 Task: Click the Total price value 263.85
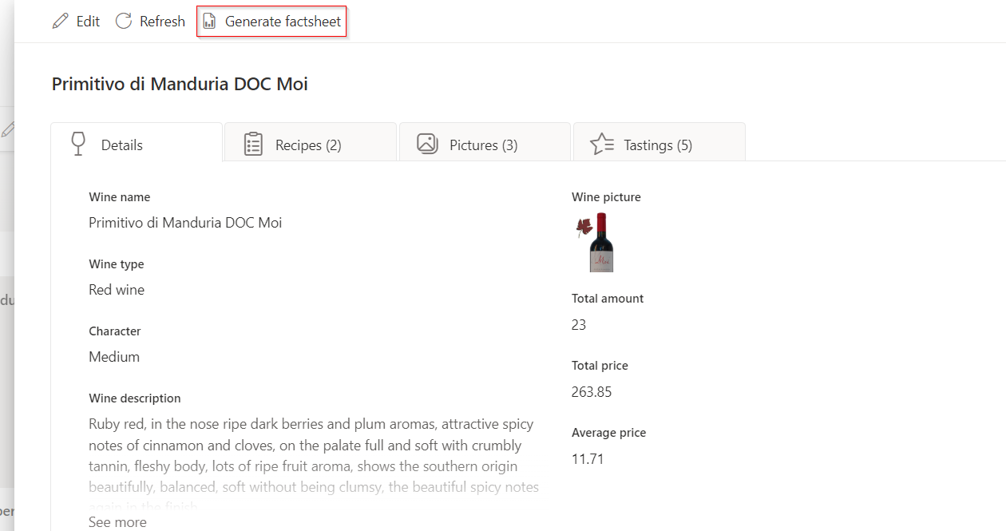tap(592, 392)
